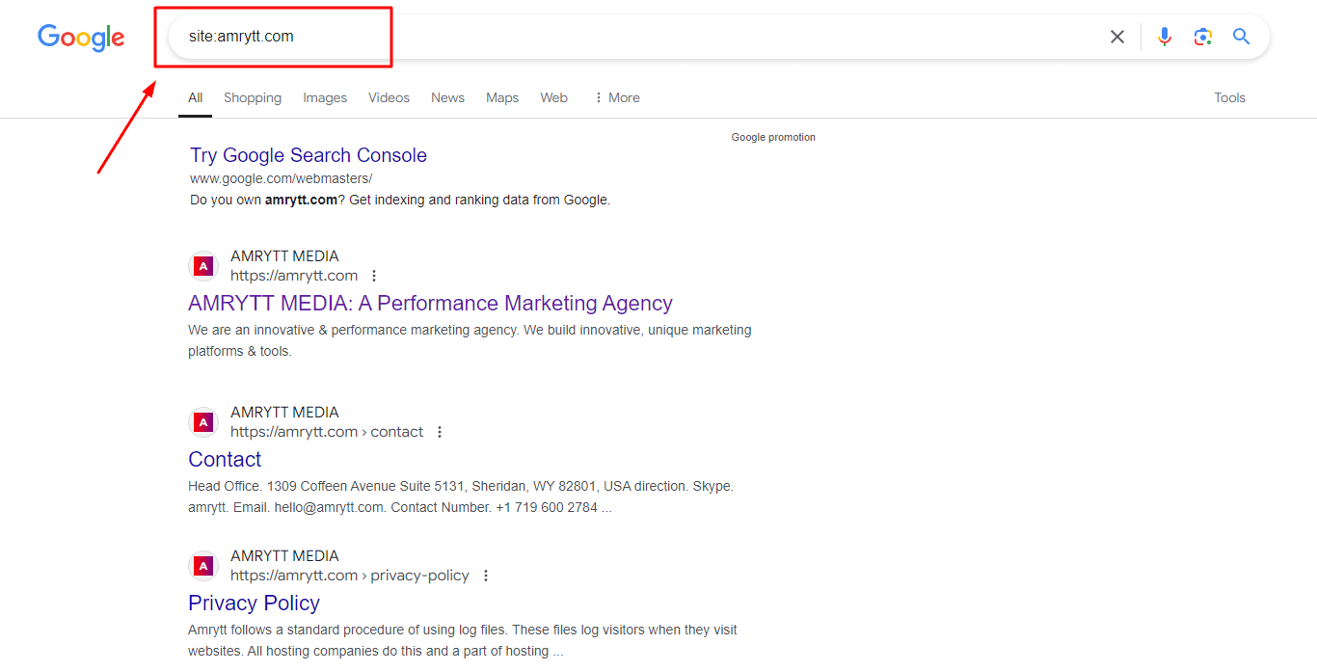Click the Google logo
The height and width of the screenshot is (671, 1317).
pyautogui.click(x=81, y=38)
